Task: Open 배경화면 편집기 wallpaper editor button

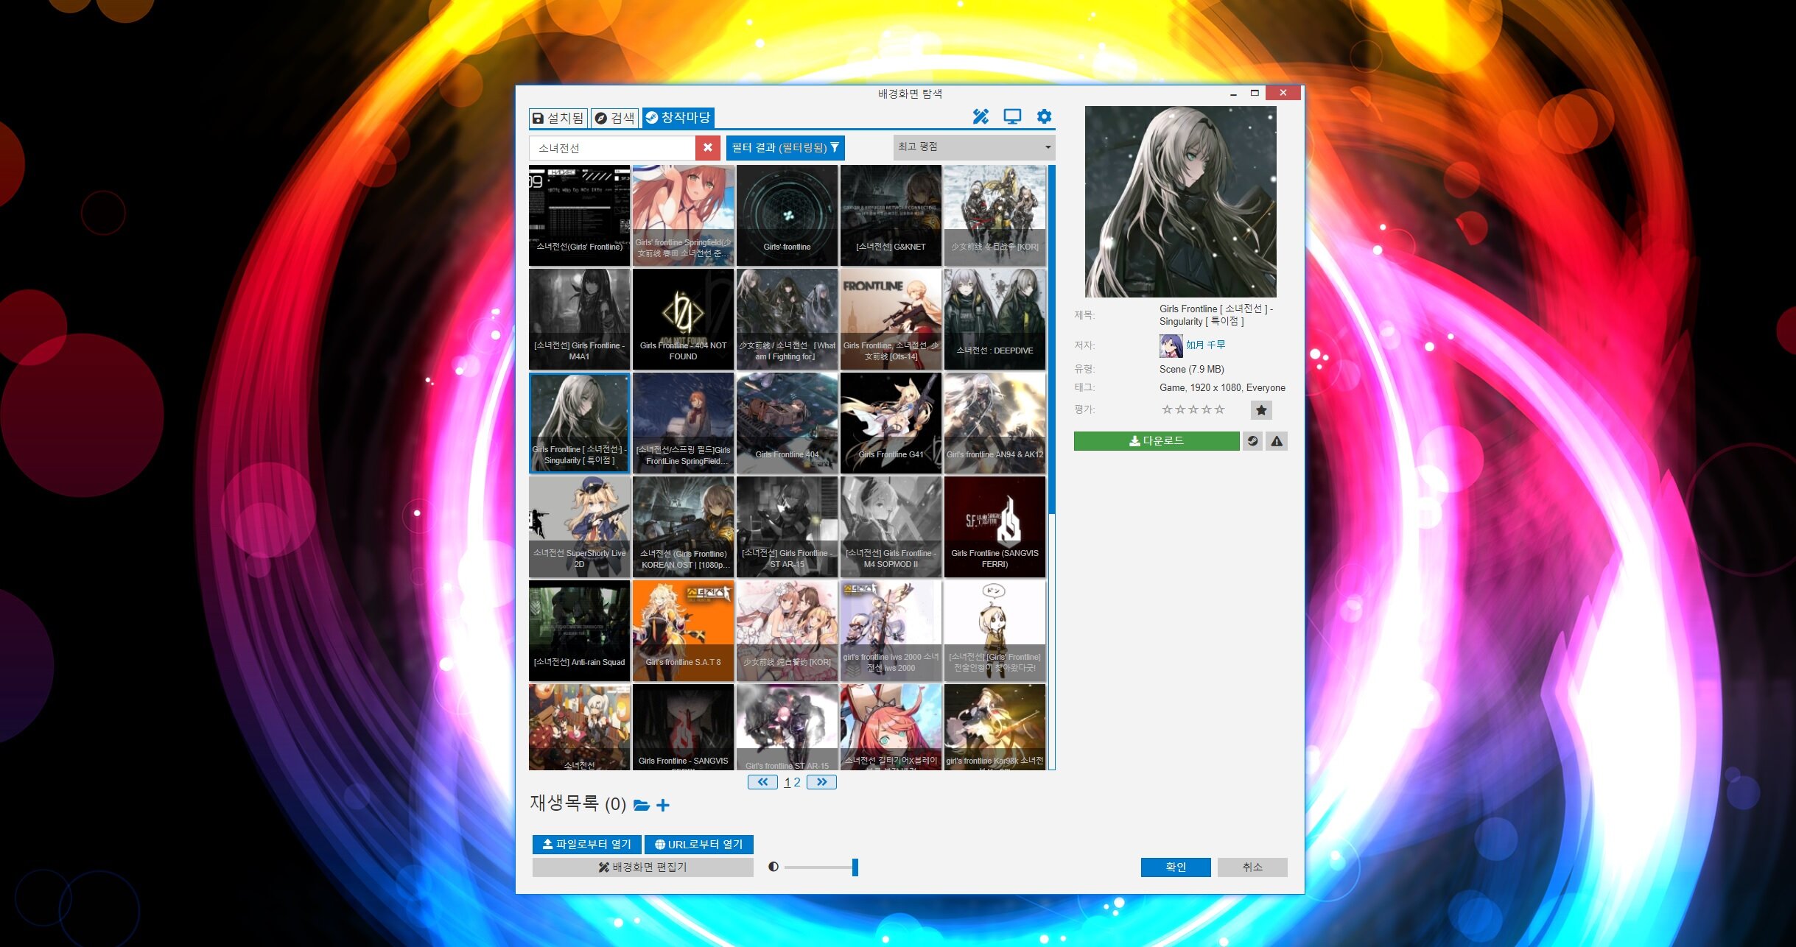Action: (642, 867)
